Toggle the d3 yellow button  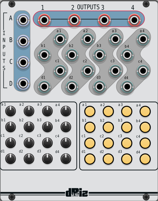pyautogui.click(x=127, y=159)
